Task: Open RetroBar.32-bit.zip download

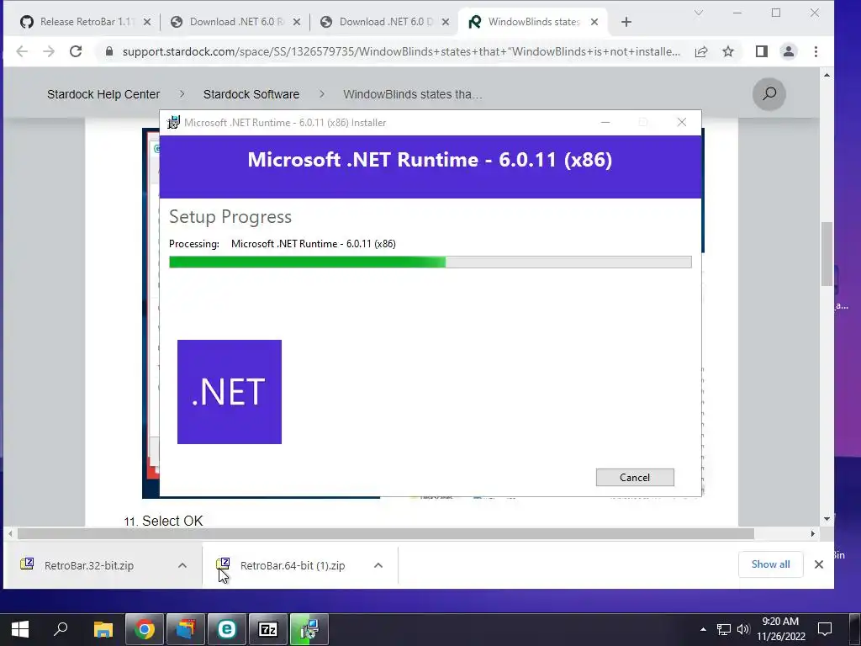Action: (89, 565)
